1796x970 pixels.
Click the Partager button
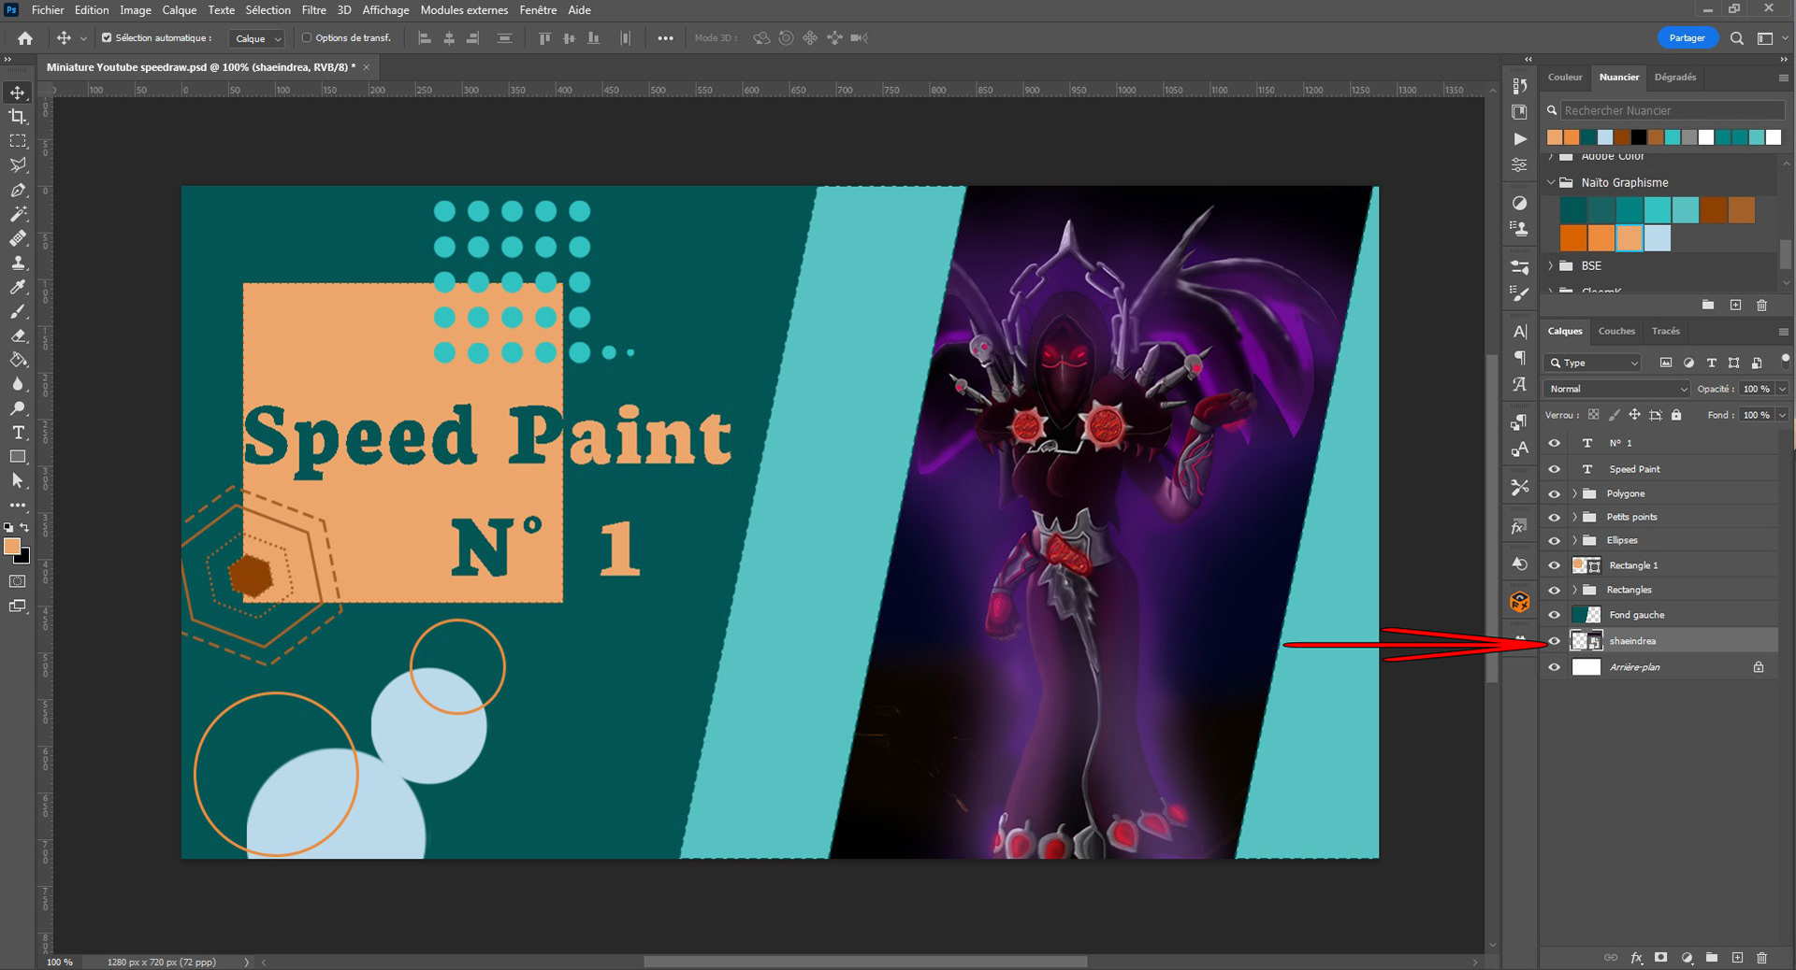point(1687,38)
